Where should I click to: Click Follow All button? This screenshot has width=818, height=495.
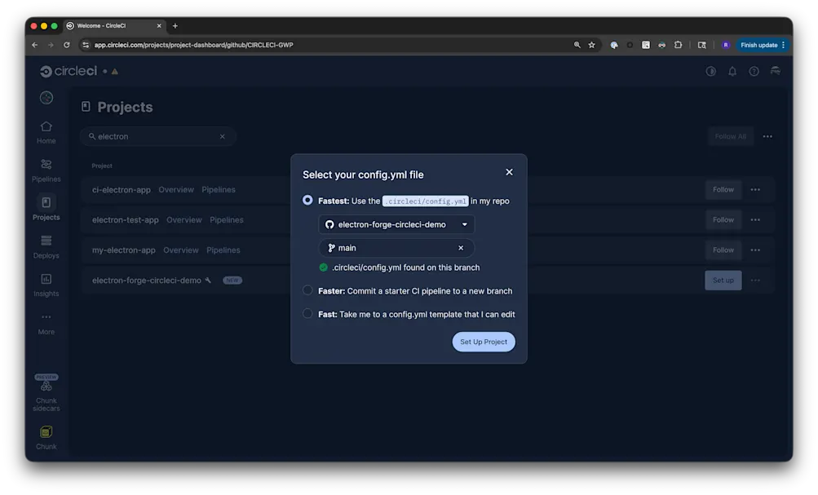pos(731,137)
